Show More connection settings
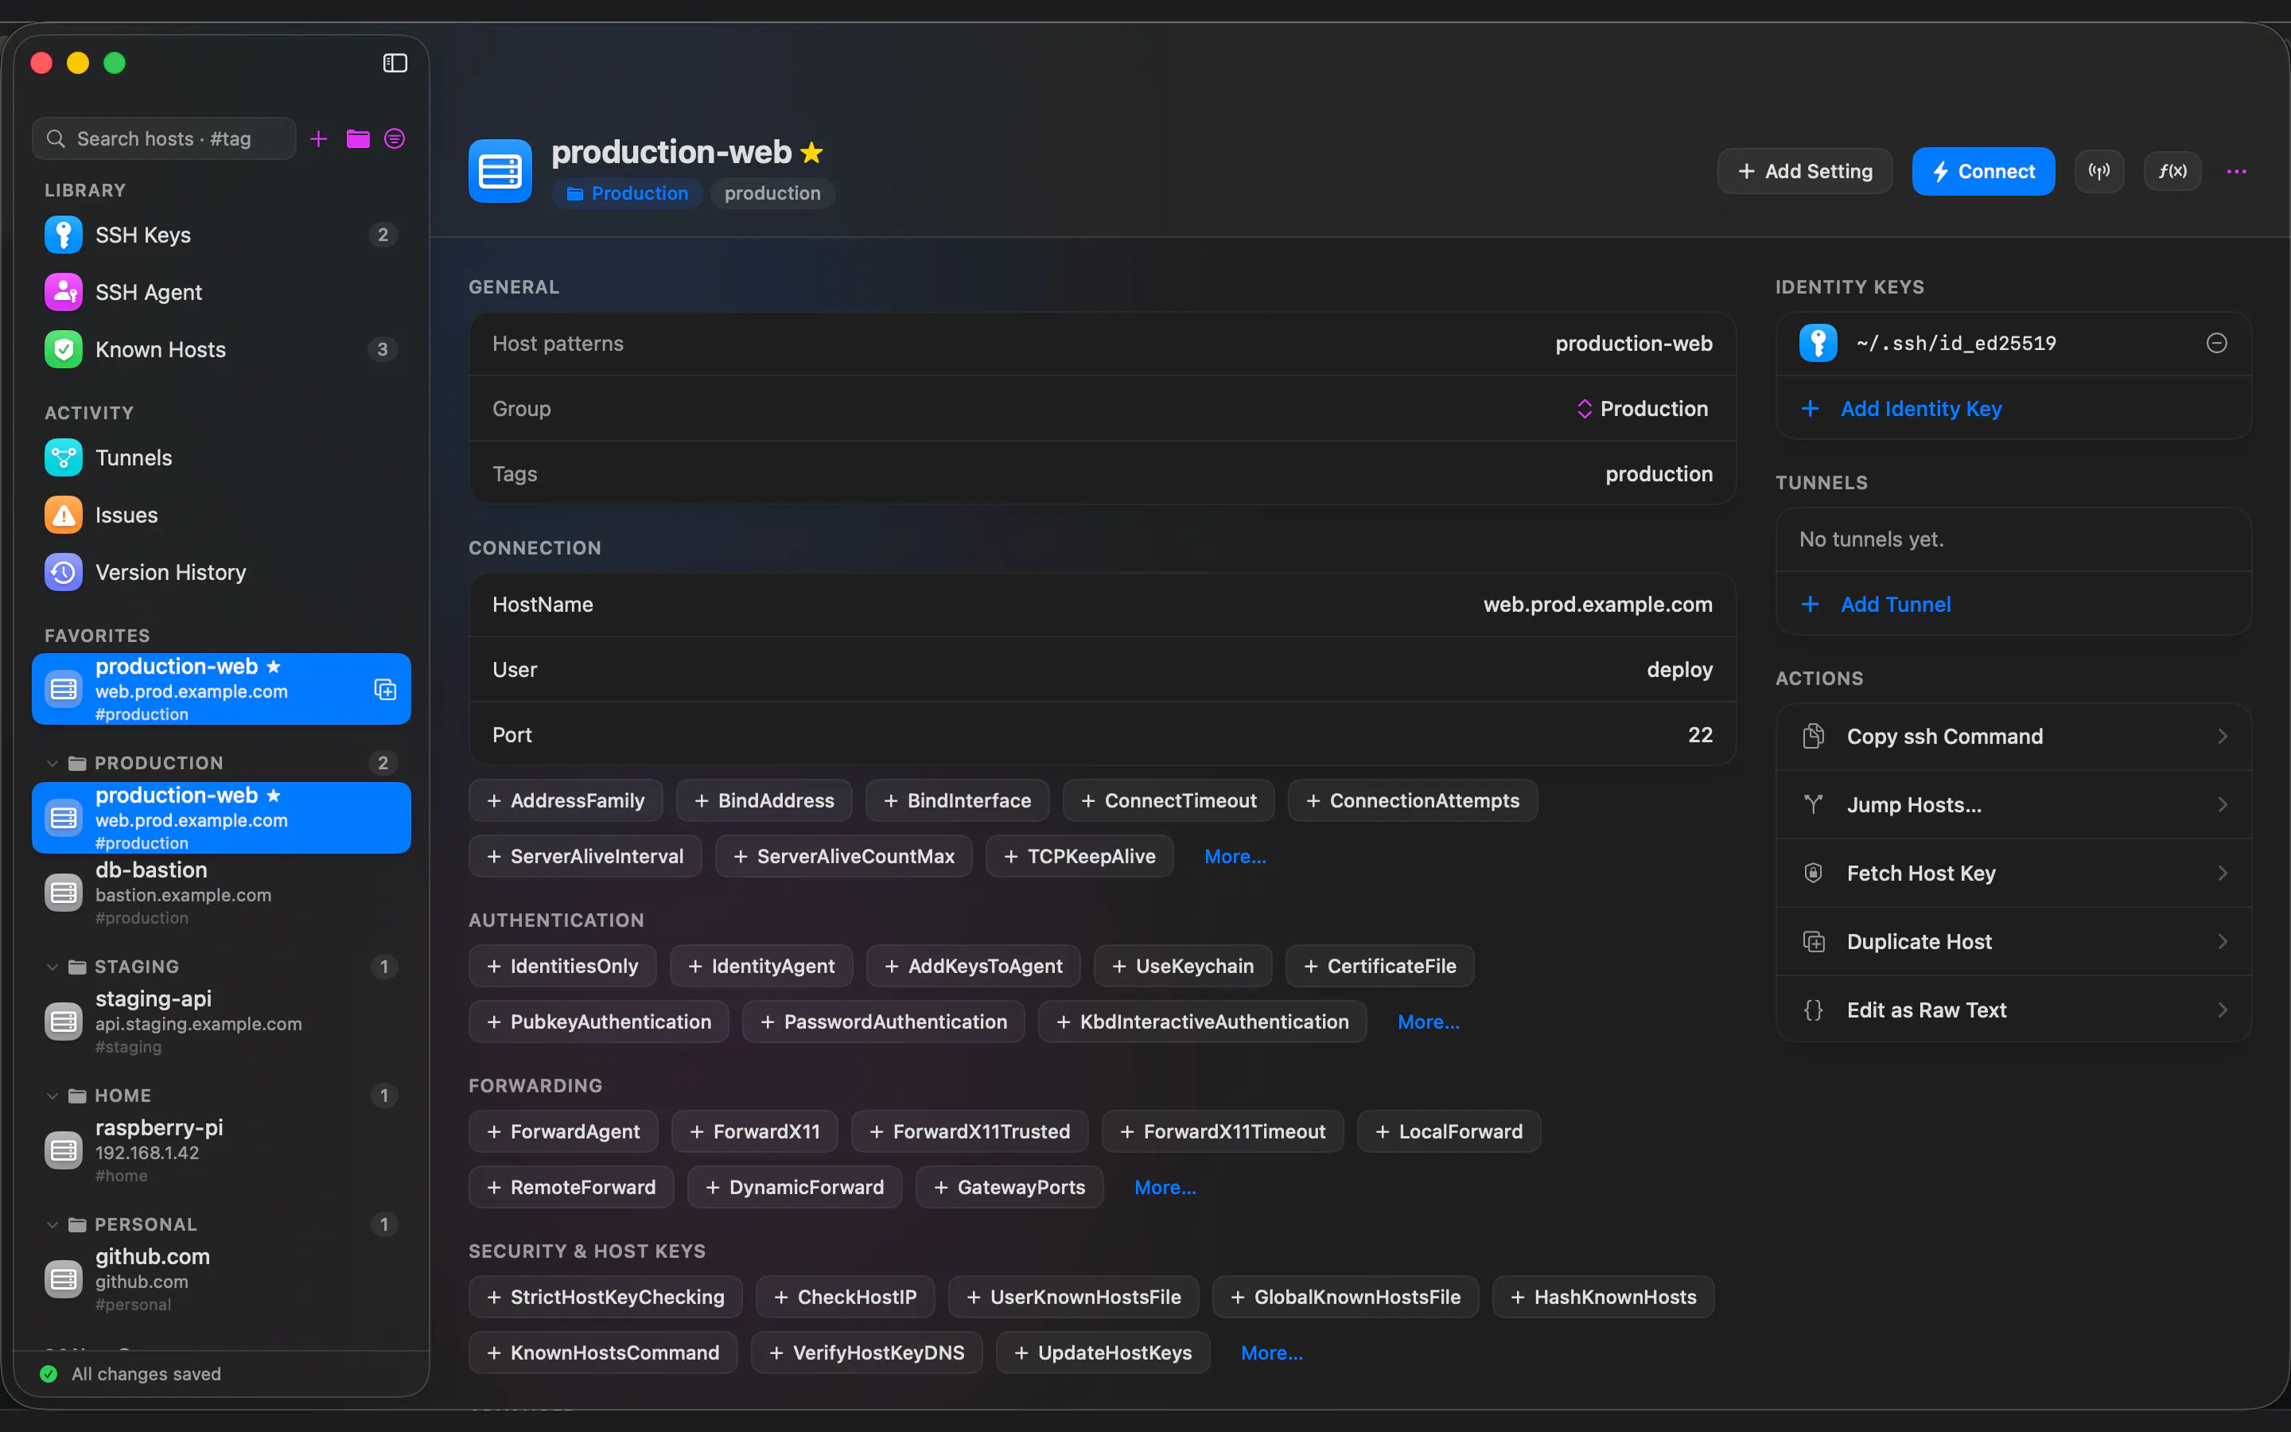This screenshot has width=2291, height=1432. pyautogui.click(x=1235, y=856)
